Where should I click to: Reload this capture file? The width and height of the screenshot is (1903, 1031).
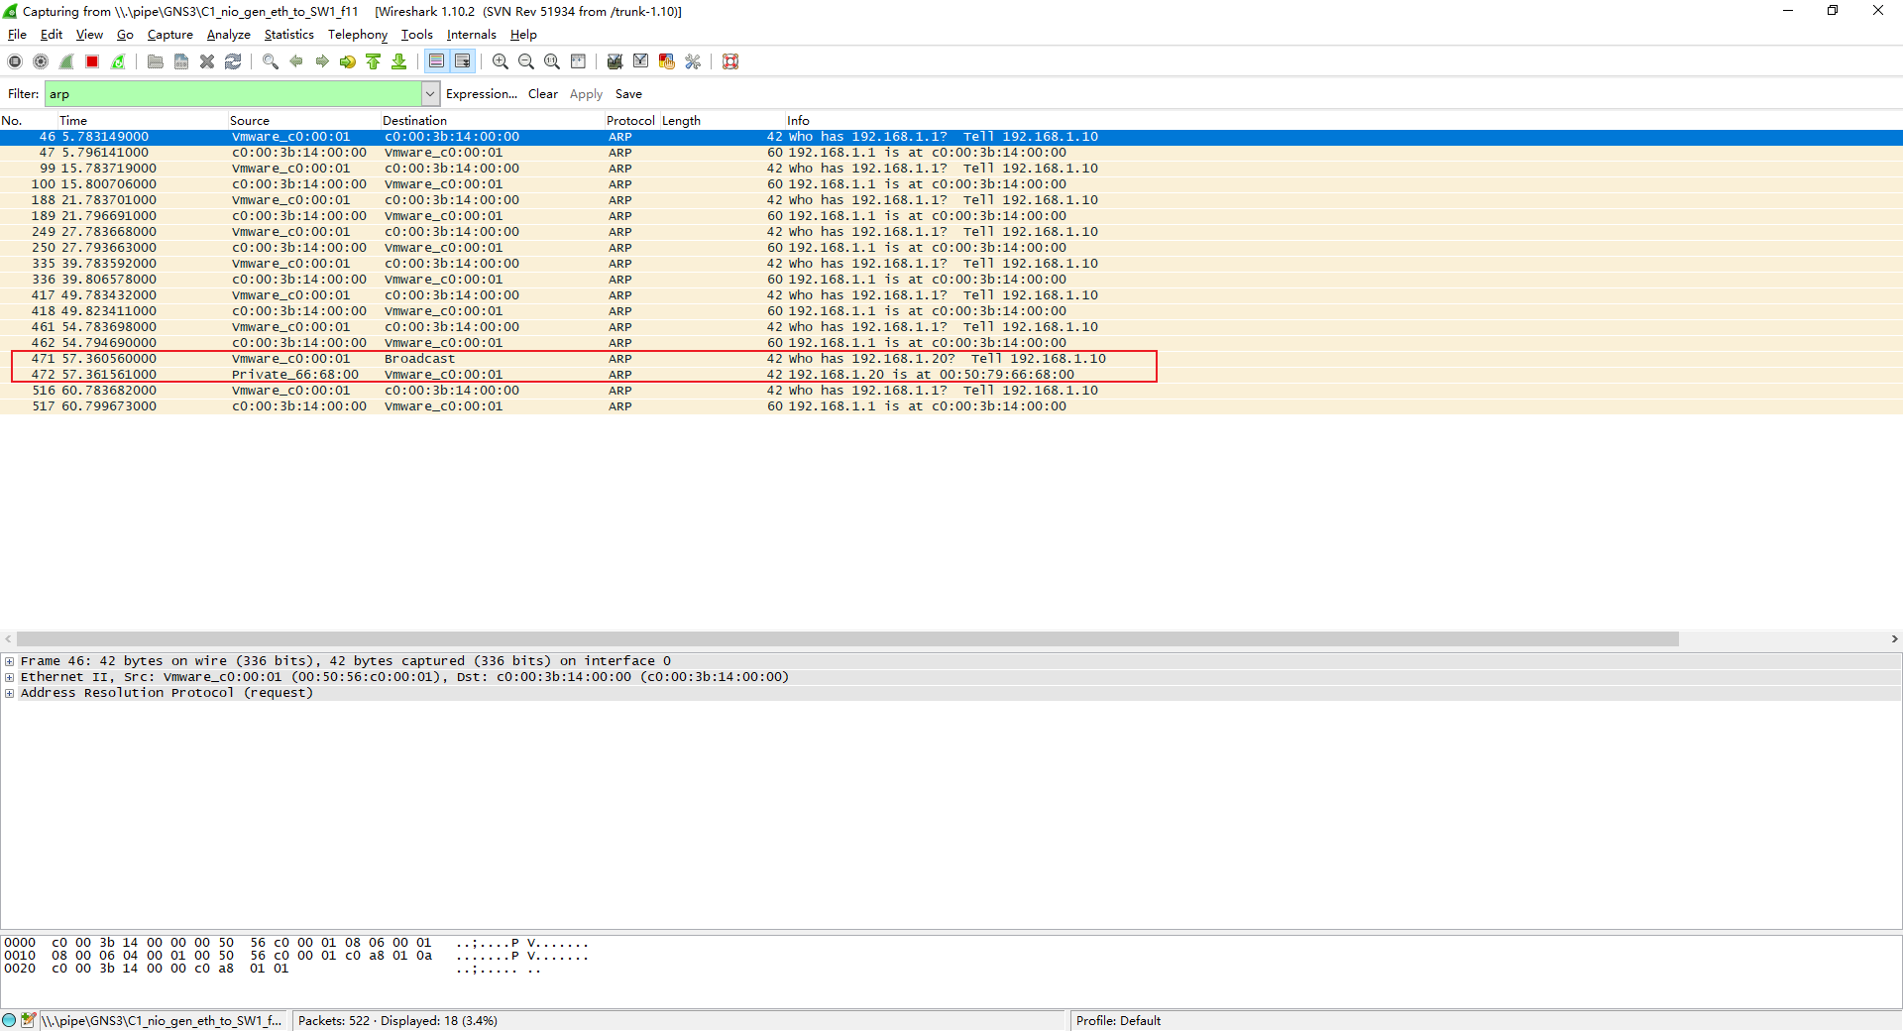click(233, 61)
